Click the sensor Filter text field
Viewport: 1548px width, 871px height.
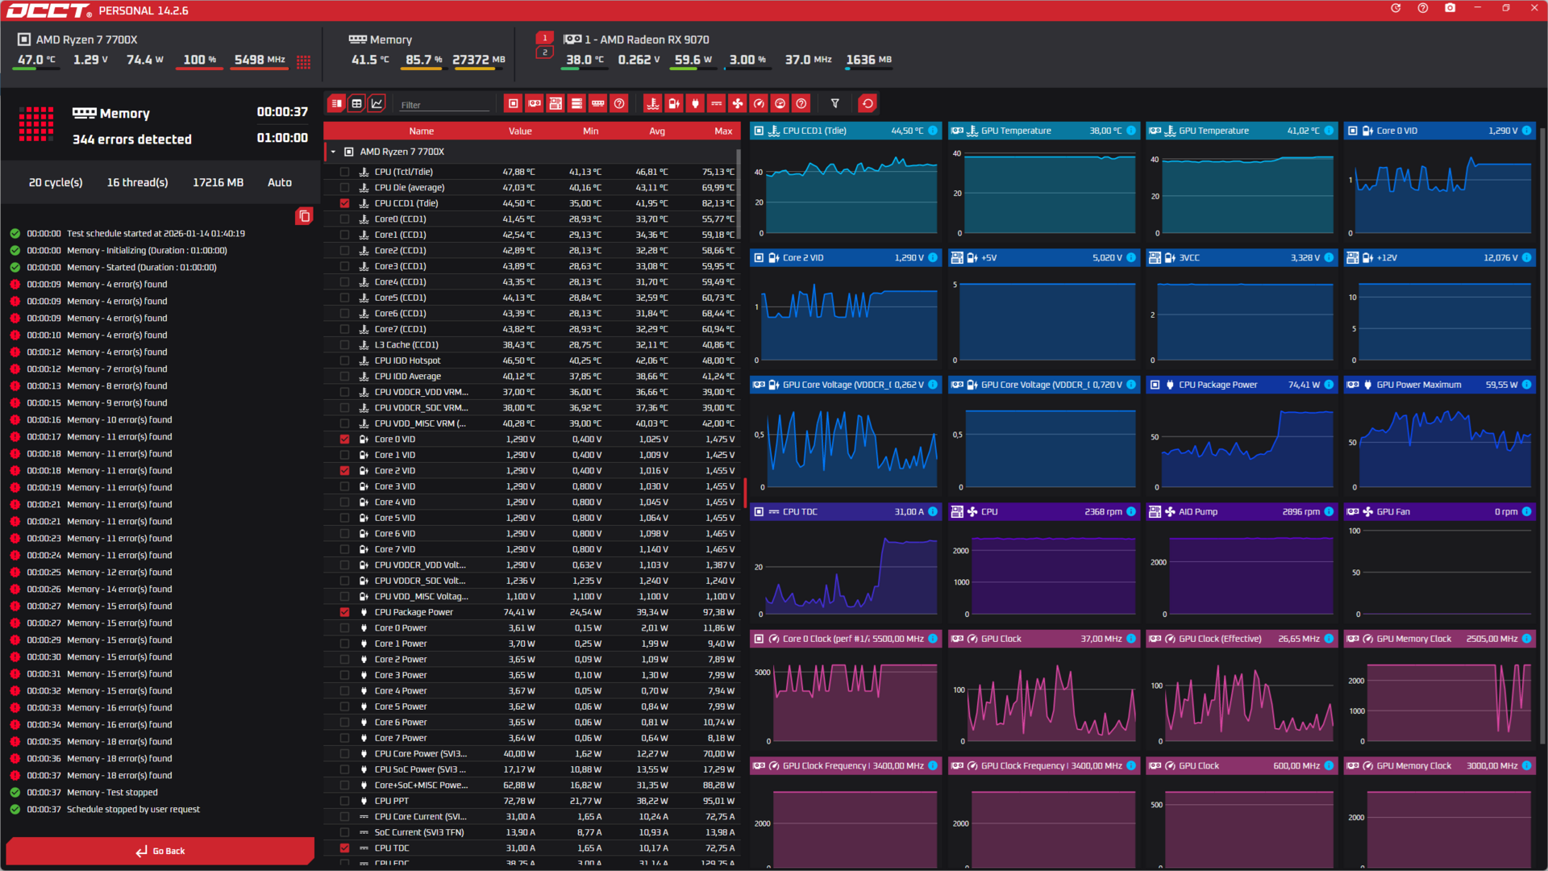pos(443,106)
